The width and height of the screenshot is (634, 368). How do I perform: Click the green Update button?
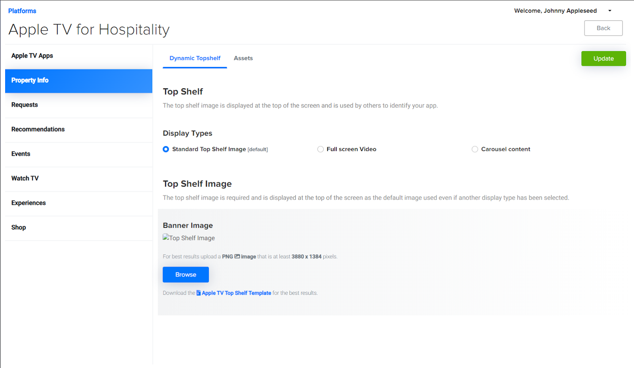pyautogui.click(x=603, y=59)
